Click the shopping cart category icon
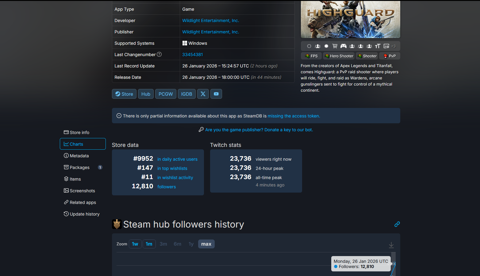The width and height of the screenshot is (480, 276). click(335, 46)
